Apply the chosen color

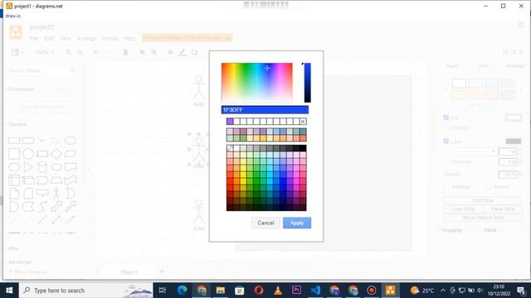[x=297, y=223]
